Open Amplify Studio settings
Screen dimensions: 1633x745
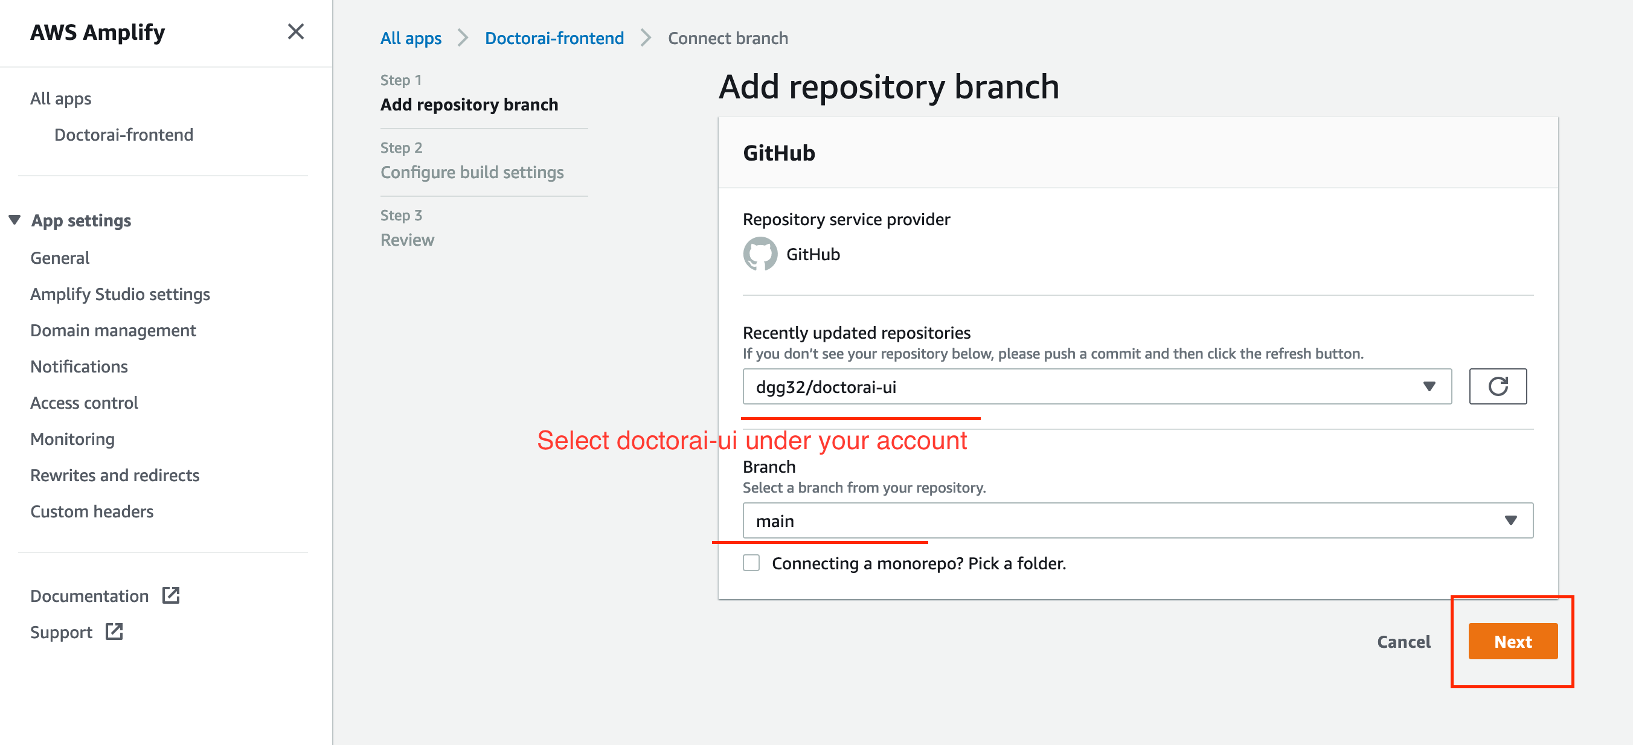pyautogui.click(x=120, y=295)
